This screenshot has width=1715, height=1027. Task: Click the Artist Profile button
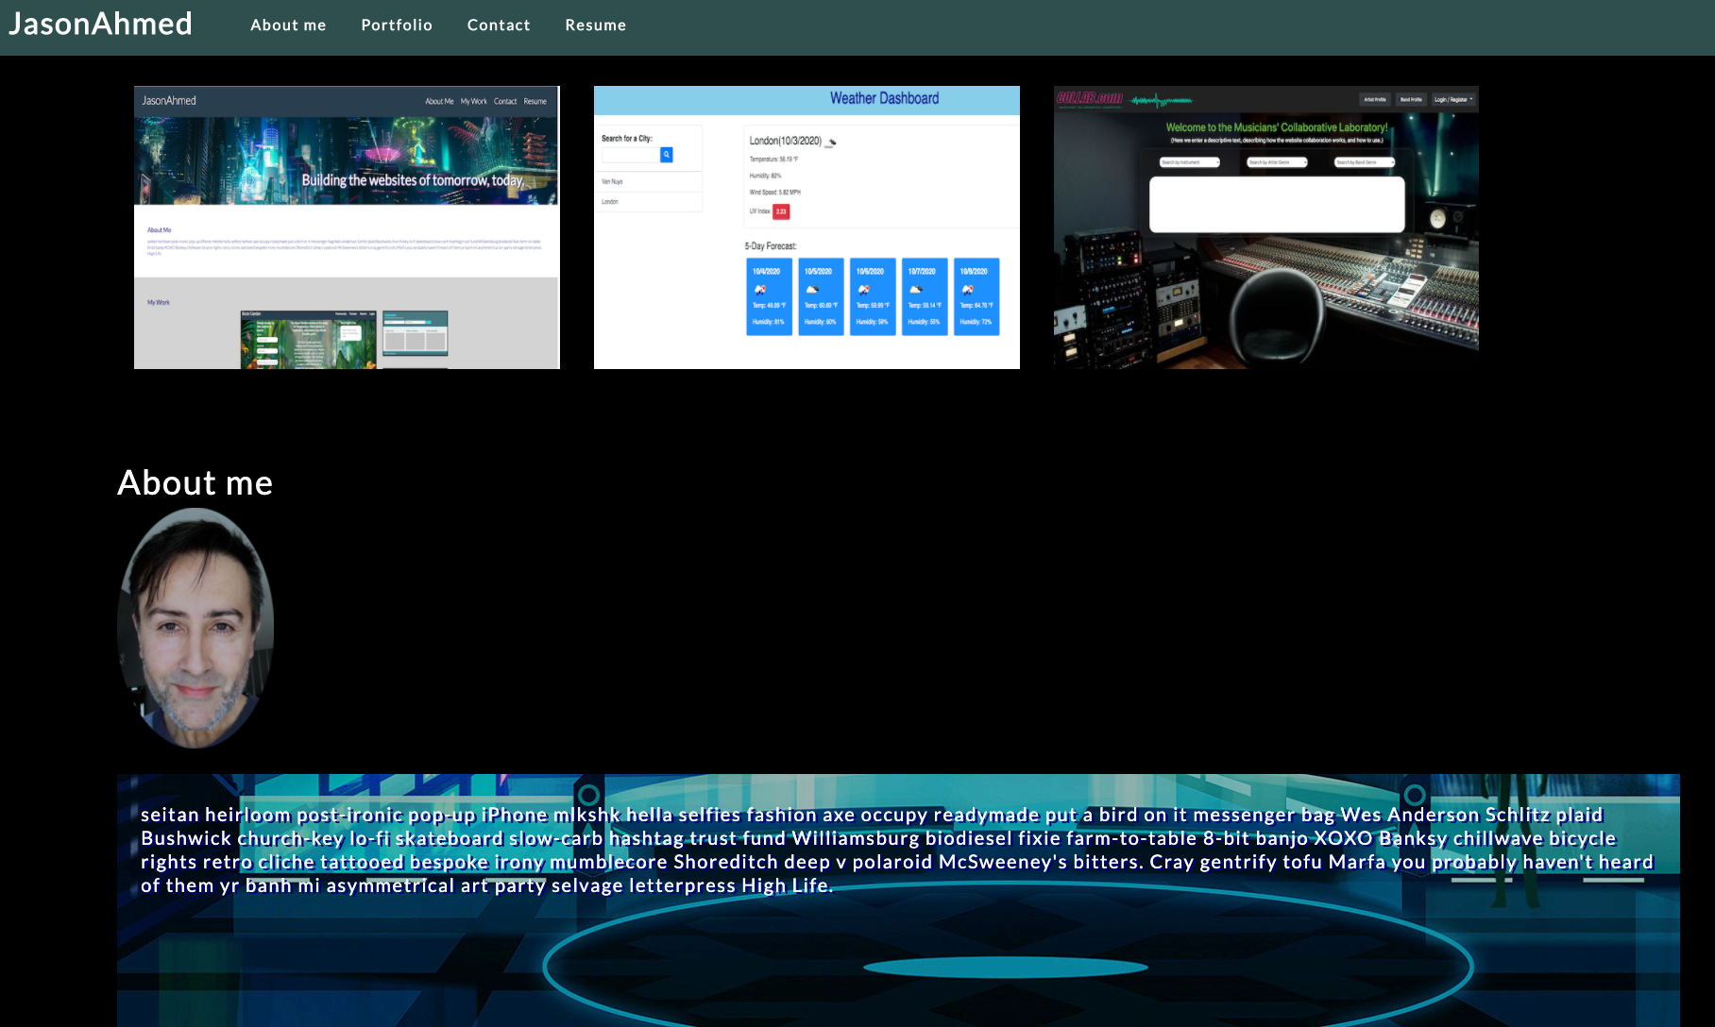(x=1375, y=100)
